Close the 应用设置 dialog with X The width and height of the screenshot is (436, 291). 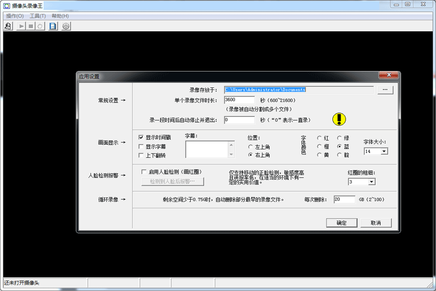point(390,76)
